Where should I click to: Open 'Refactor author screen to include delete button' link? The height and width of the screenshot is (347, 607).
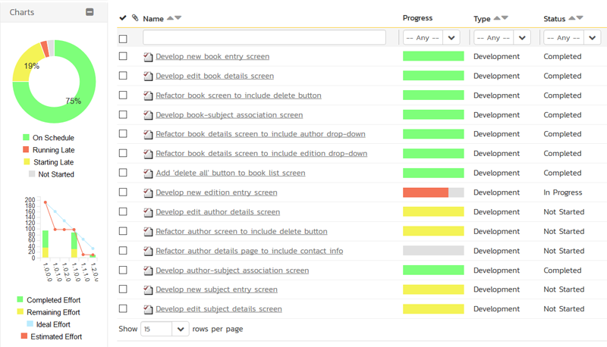tap(241, 231)
